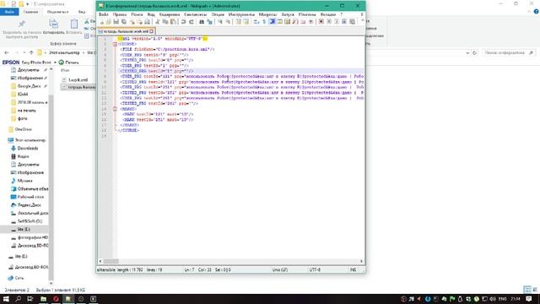The height and width of the screenshot is (304, 540).
Task: Click Вставить (Paste) in Explorer ribbon
Action: (74, 27)
